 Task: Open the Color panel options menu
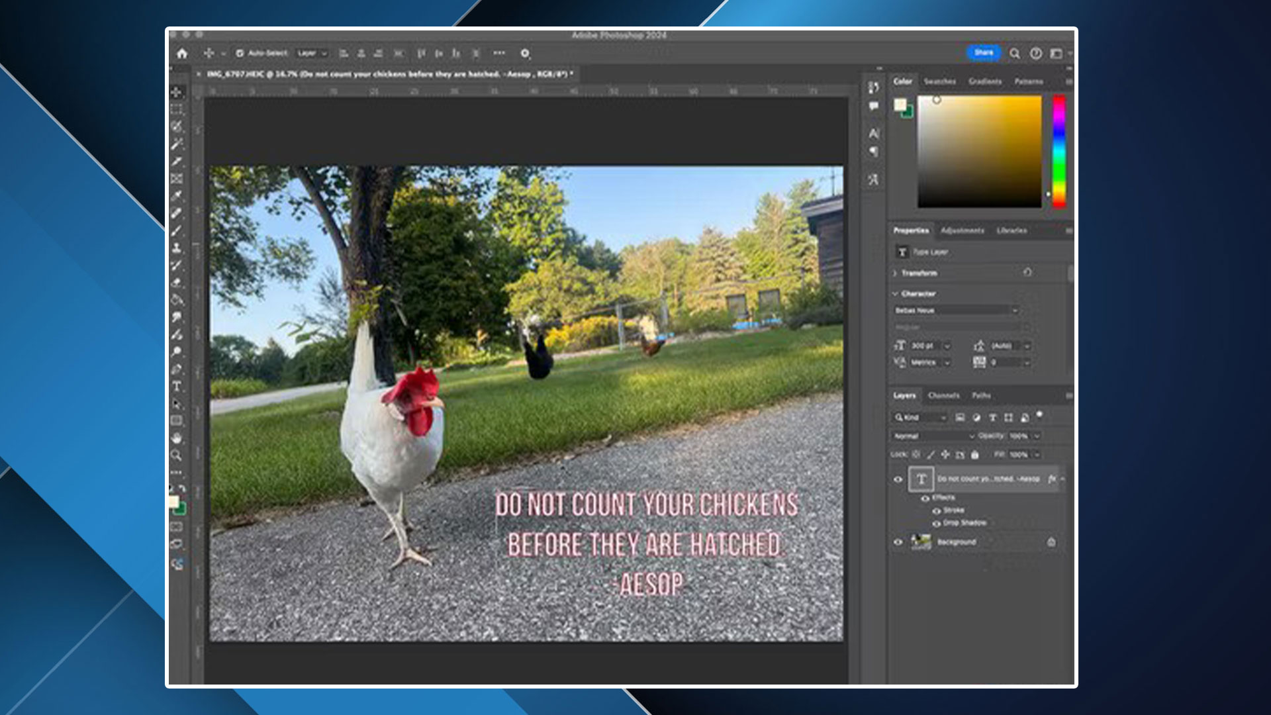tap(1068, 81)
